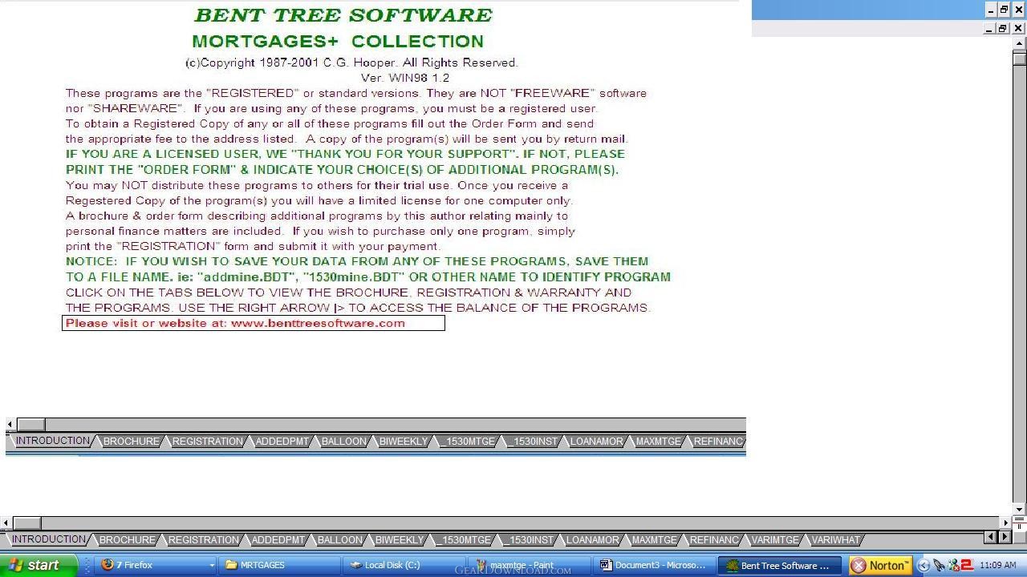Viewport: 1027px width, 577px height.
Task: Switch to maxmtge - Paint taskbar window
Action: coord(530,565)
